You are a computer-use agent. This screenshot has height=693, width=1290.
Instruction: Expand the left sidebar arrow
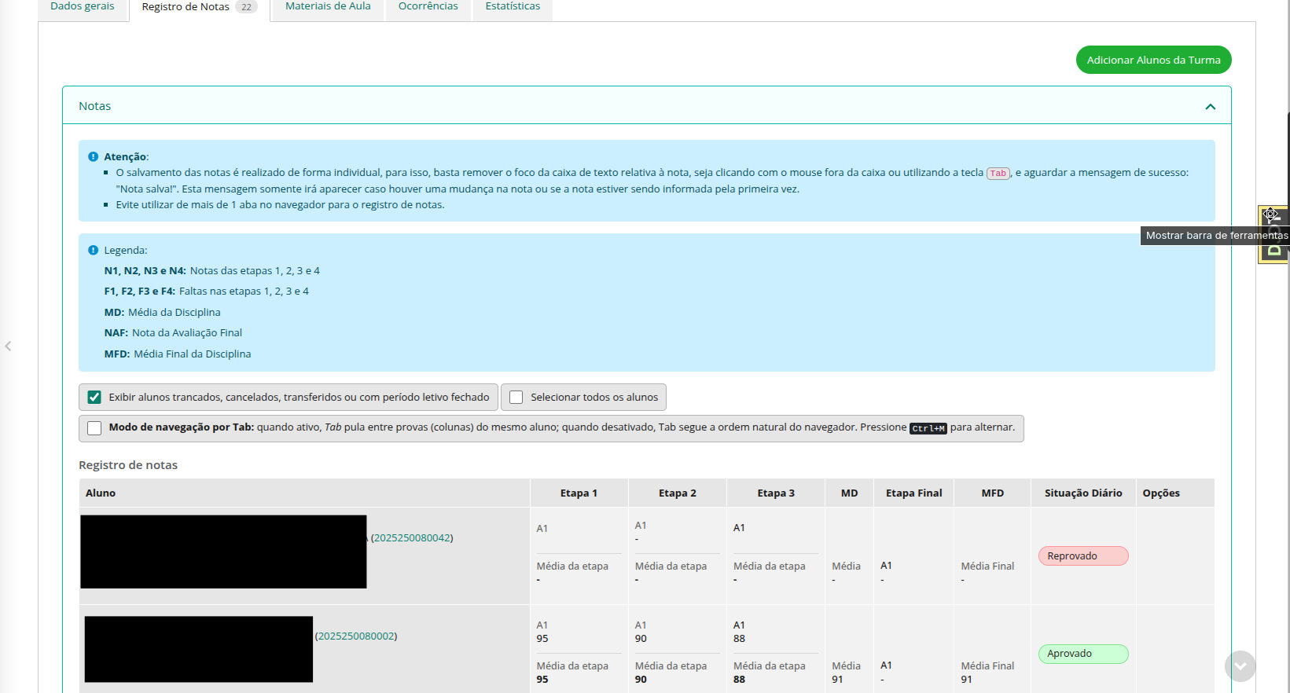[8, 346]
